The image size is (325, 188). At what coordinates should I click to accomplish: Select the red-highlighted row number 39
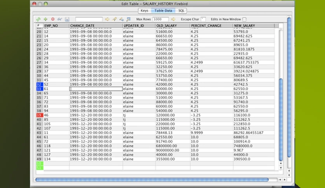(x=39, y=115)
